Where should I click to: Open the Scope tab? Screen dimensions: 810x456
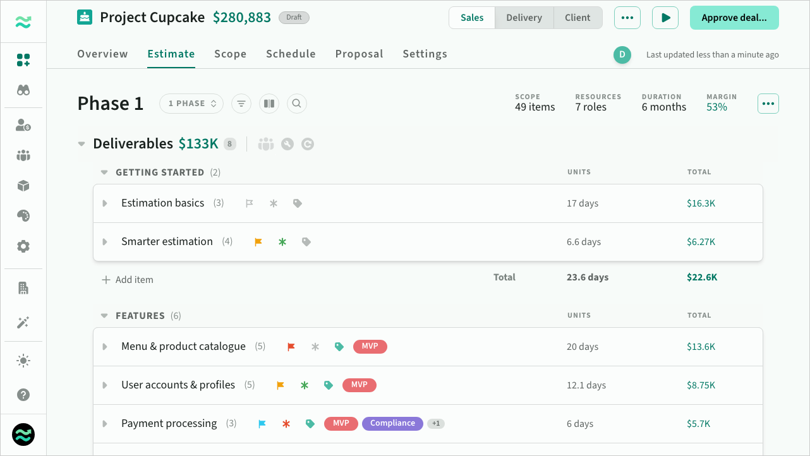click(230, 54)
